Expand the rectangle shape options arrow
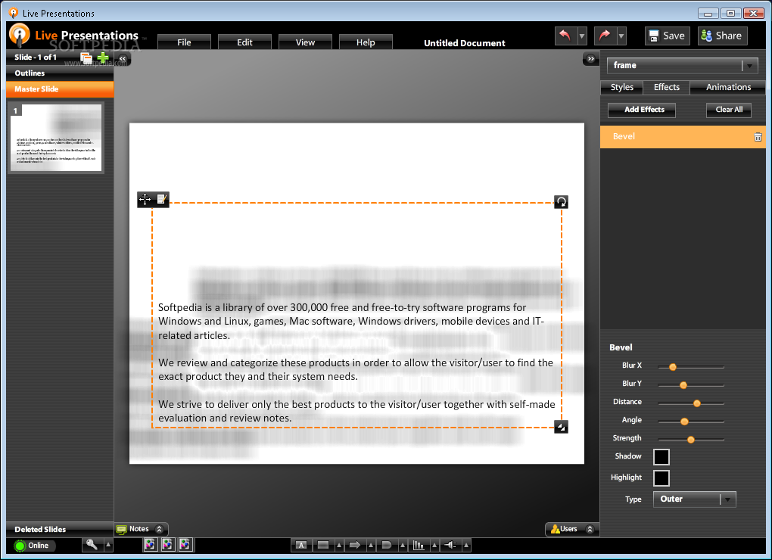The image size is (772, 560). pyautogui.click(x=339, y=545)
